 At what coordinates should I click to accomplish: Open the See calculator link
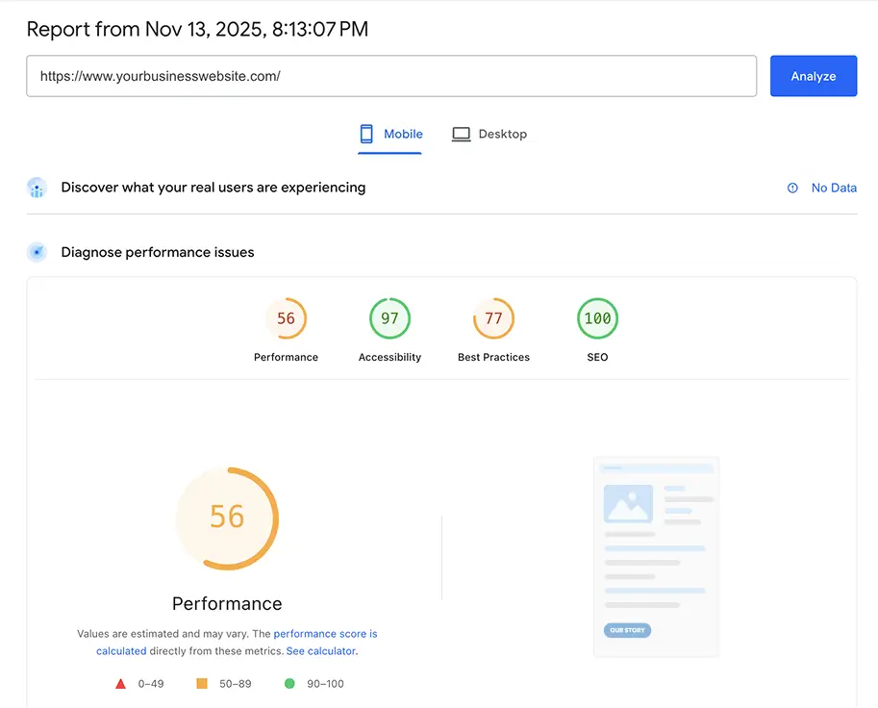(x=321, y=651)
